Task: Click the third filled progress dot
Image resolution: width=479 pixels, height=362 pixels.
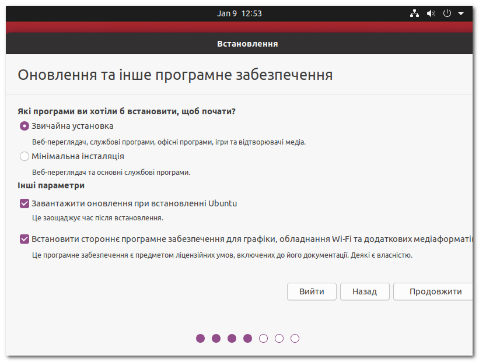Action: 232,338
